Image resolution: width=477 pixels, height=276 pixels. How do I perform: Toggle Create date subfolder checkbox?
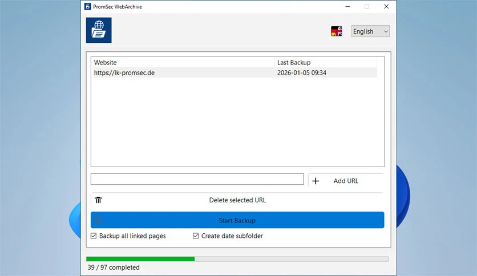[196, 236]
